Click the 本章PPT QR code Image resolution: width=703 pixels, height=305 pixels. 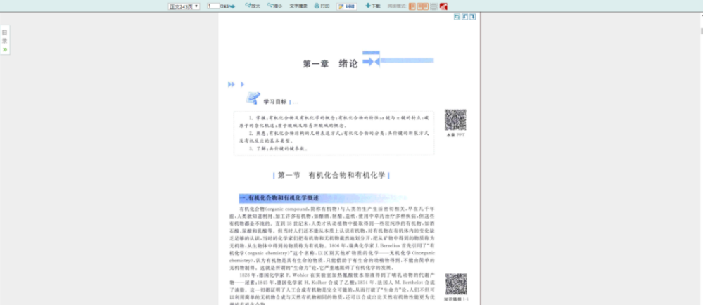[455, 120]
